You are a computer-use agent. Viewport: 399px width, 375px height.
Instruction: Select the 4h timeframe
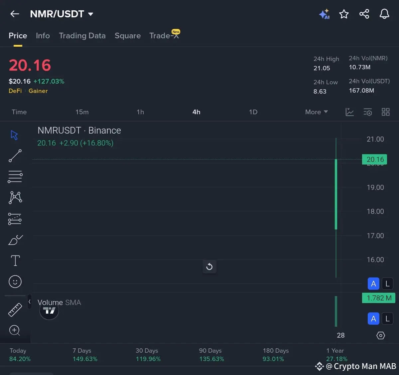point(197,112)
